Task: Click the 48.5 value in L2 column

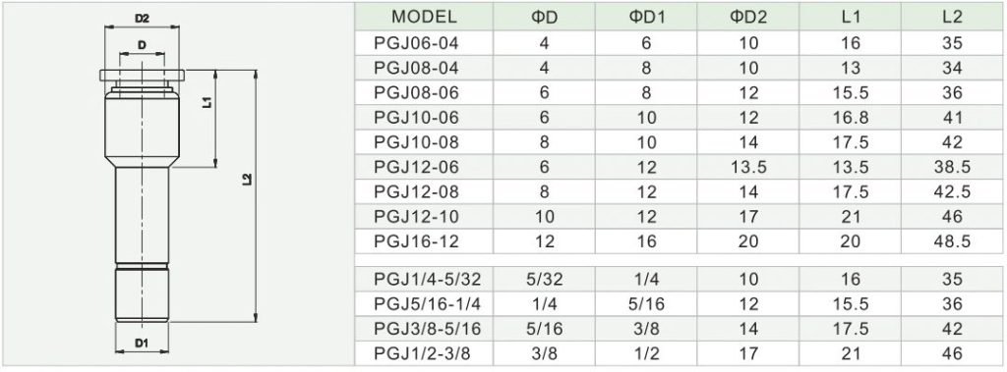Action: [x=952, y=241]
